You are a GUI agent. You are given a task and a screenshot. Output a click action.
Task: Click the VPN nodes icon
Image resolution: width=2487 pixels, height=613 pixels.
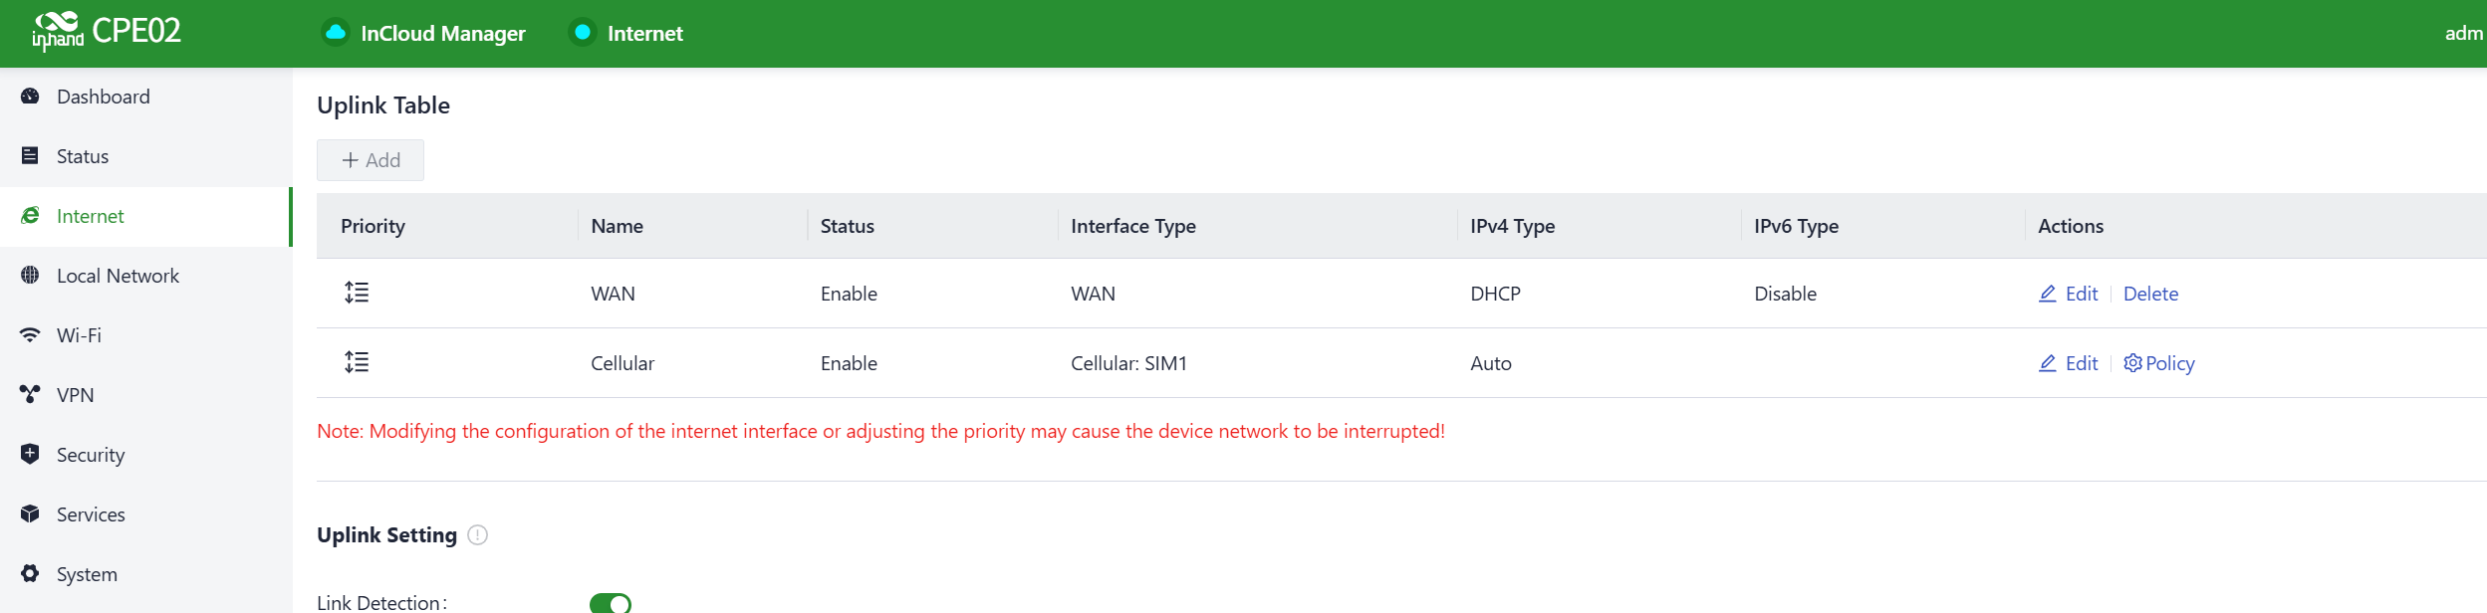click(30, 395)
